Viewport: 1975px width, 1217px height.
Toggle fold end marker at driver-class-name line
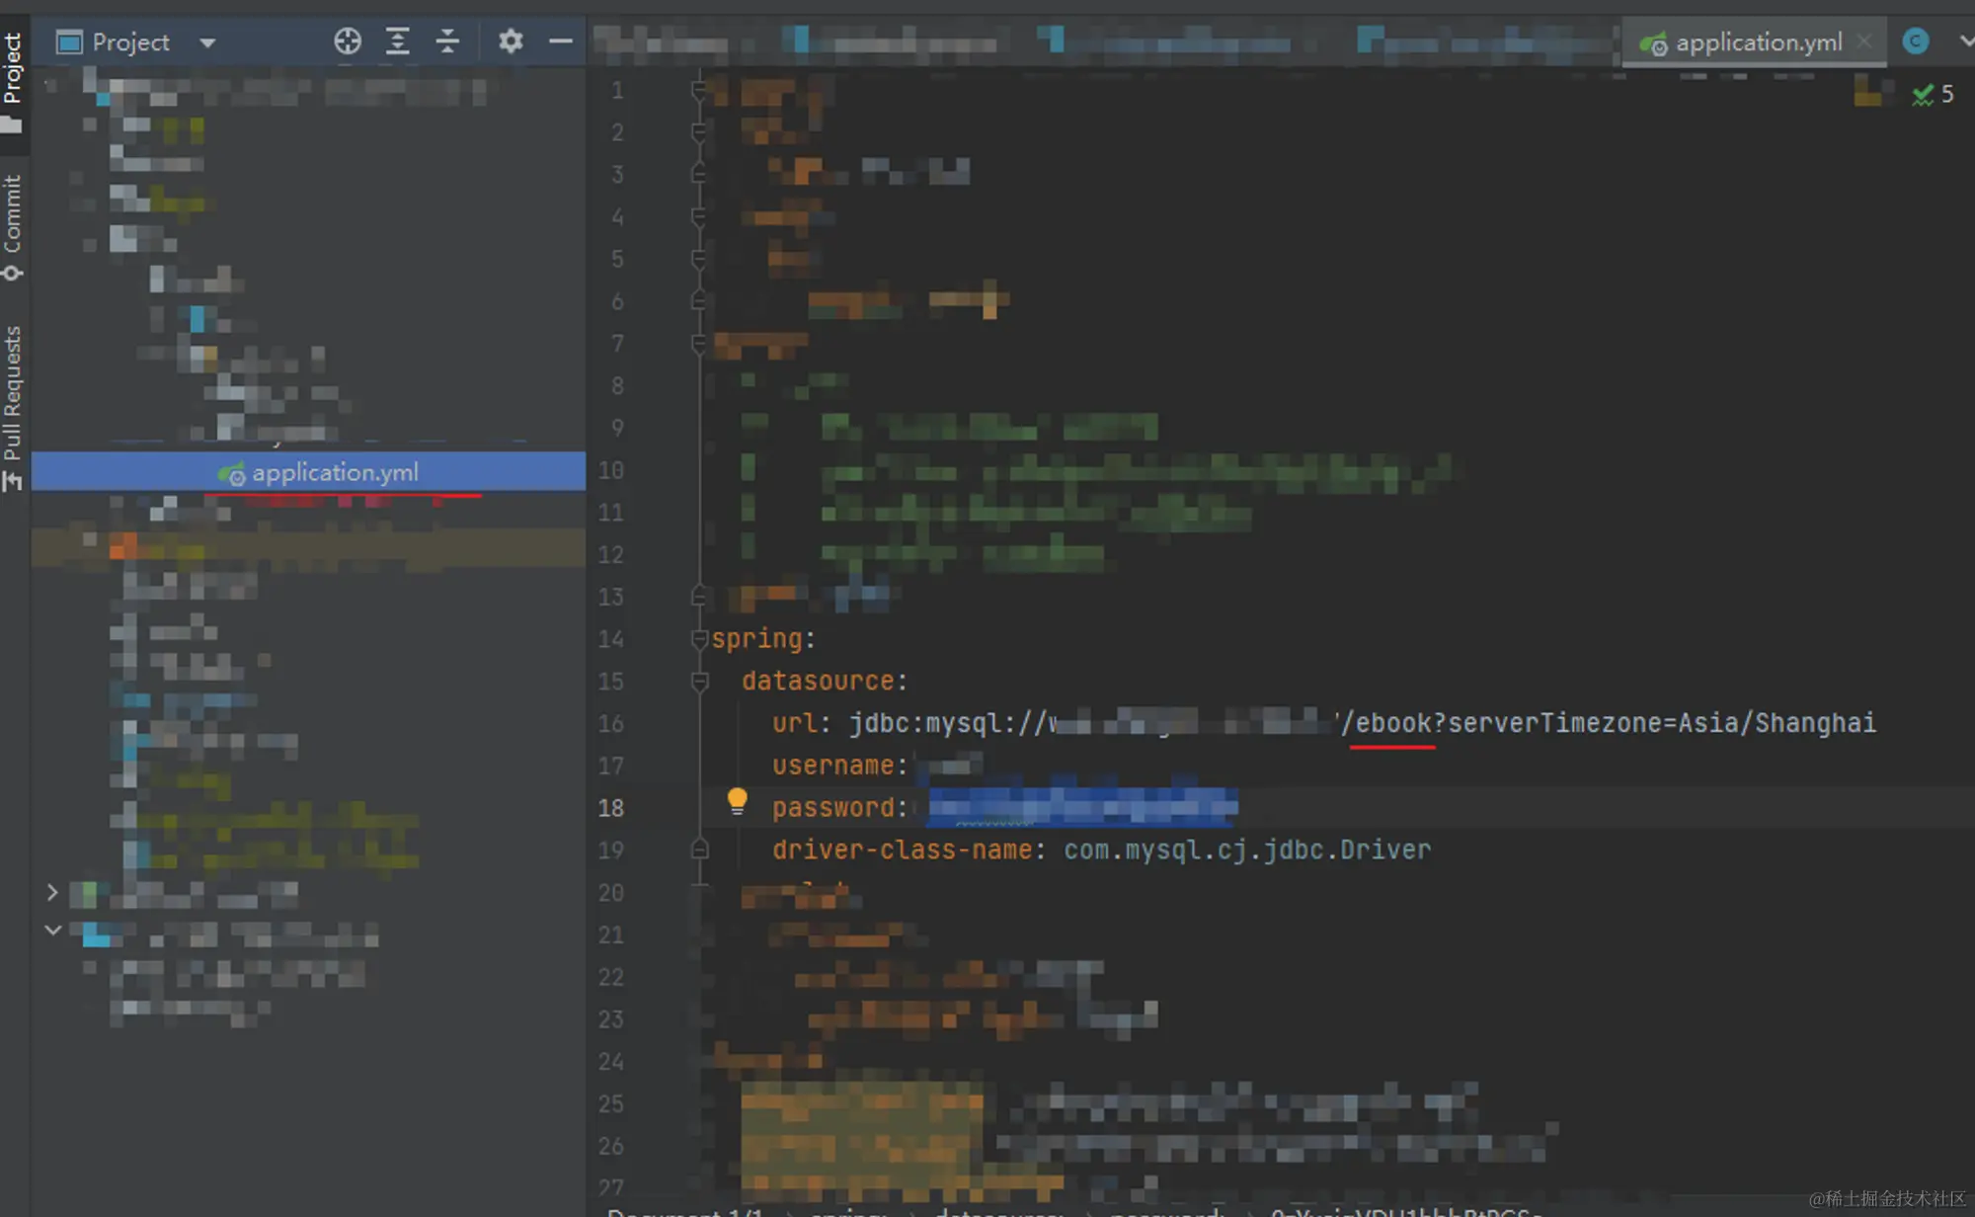[x=699, y=850]
